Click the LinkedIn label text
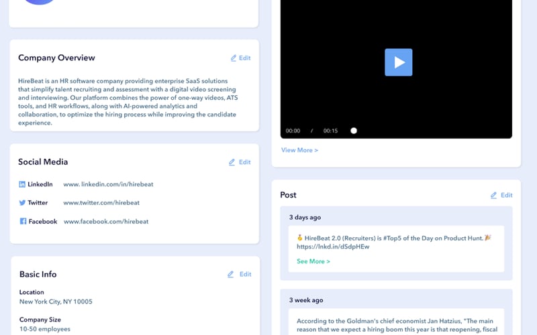This screenshot has height=335, width=537. coord(40,184)
